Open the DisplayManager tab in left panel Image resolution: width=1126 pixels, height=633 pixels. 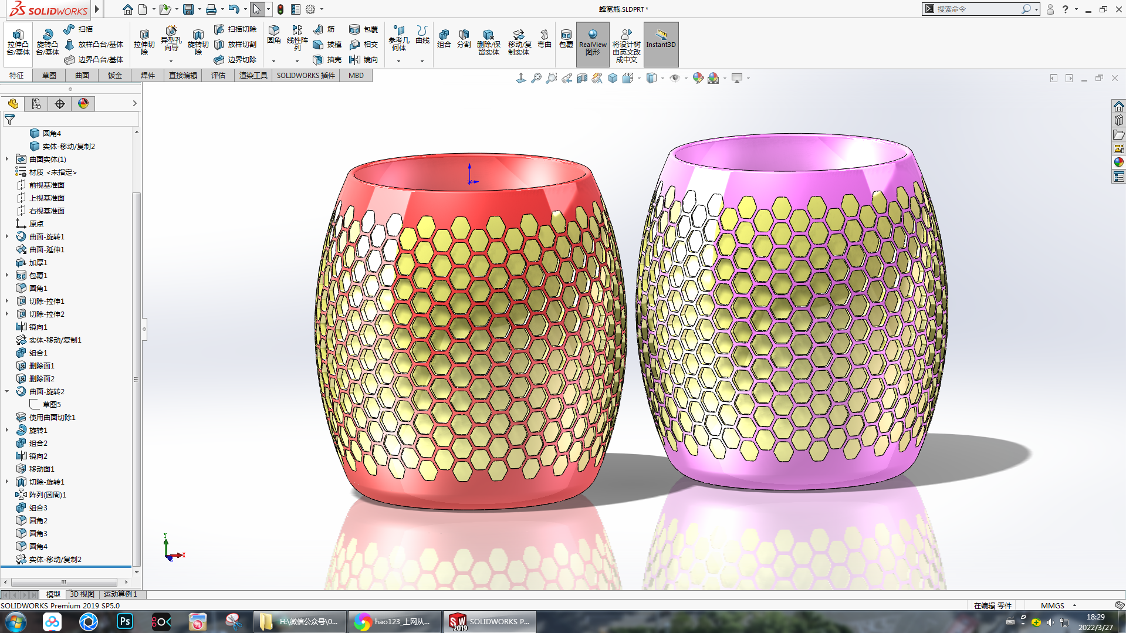83,104
